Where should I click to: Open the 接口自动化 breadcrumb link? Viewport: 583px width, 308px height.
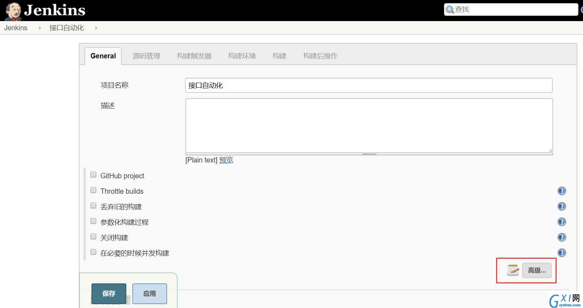tap(66, 28)
